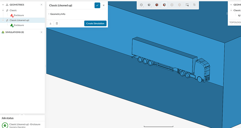This screenshot has width=241, height=128.
Task: Click the red failed Enclosure status icon
Action: 12,15
